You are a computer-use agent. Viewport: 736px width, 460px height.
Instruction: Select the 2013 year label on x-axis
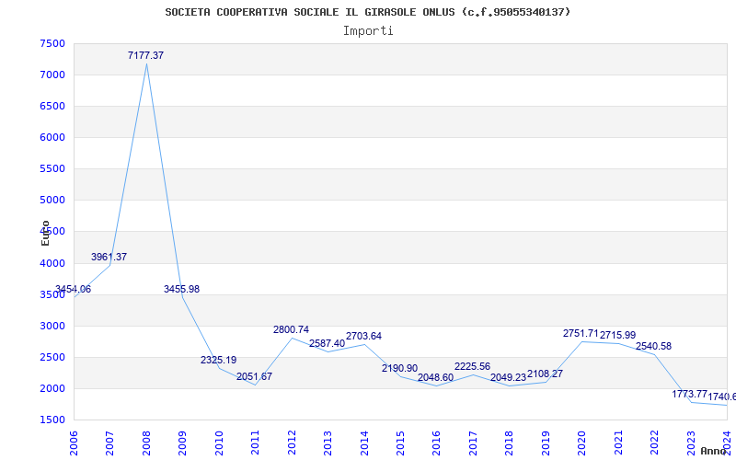(x=328, y=442)
